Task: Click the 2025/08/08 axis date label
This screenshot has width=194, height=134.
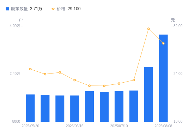Action: click(x=163, y=126)
